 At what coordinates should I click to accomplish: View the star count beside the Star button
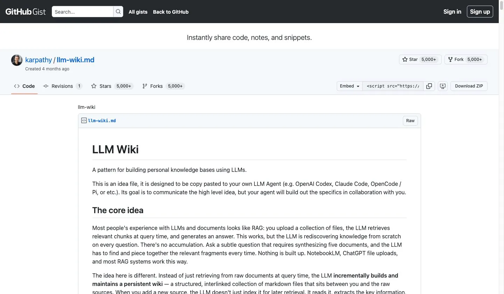point(429,59)
